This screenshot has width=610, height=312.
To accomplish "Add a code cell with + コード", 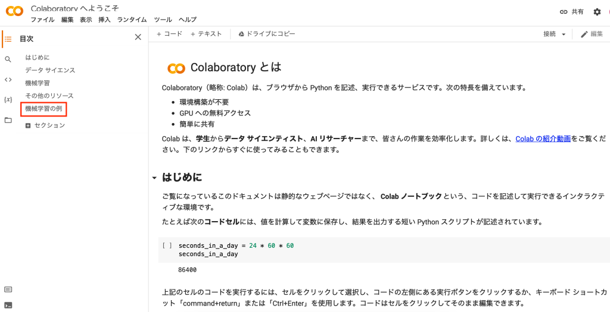I will (169, 34).
